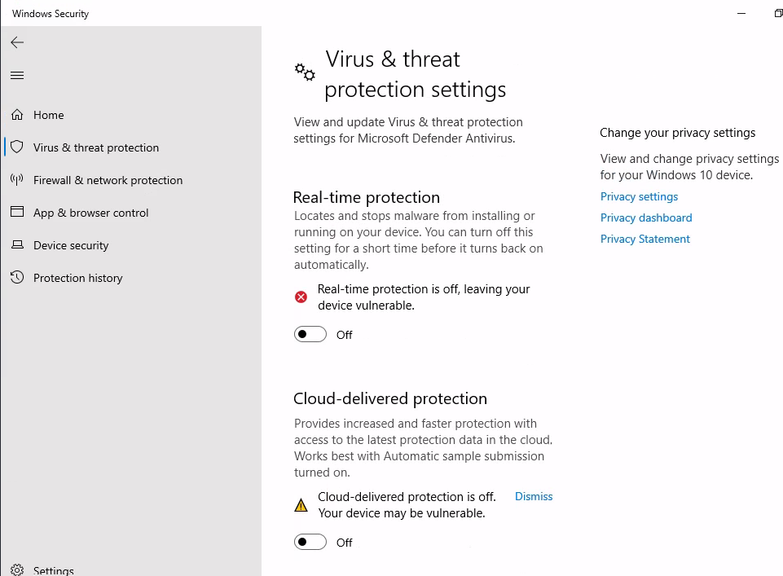Click the Protection history clock icon

pos(17,277)
